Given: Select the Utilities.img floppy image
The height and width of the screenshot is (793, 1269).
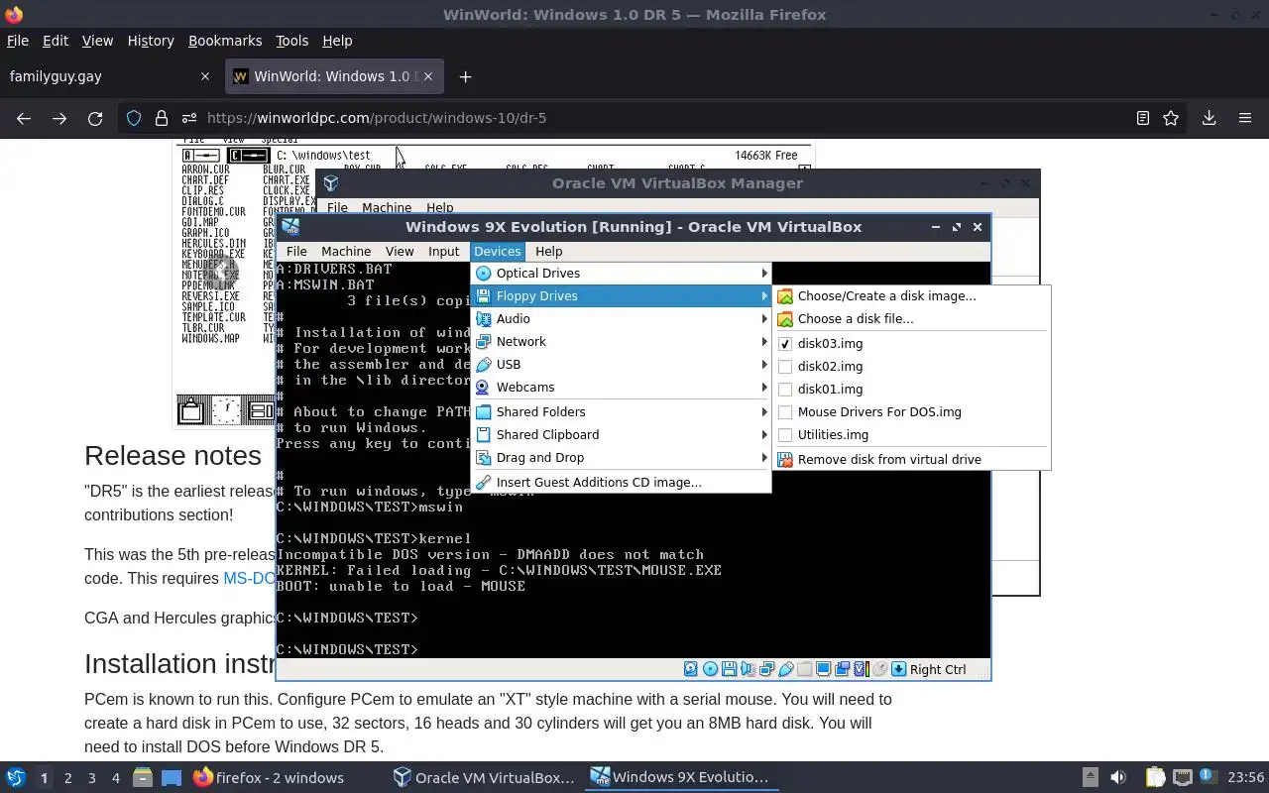Looking at the screenshot, I should 911,434.
